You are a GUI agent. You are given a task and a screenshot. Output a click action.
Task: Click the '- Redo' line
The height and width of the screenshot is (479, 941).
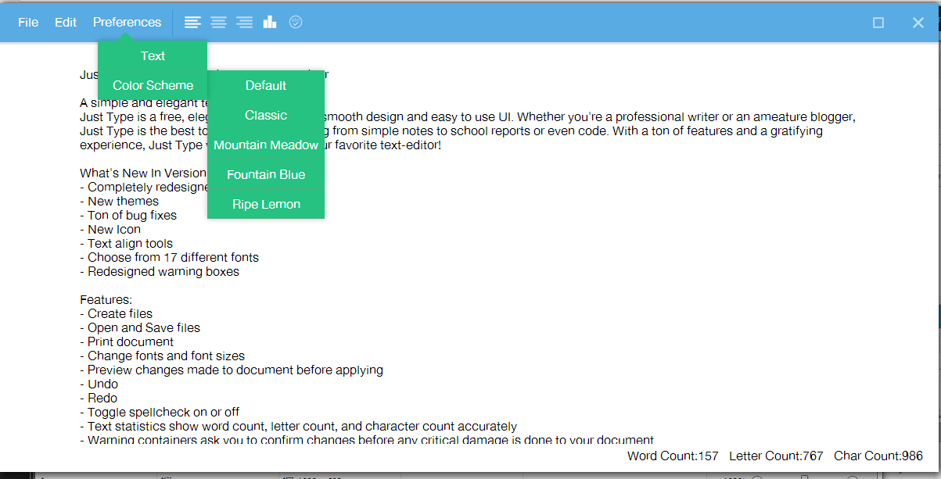click(x=99, y=398)
